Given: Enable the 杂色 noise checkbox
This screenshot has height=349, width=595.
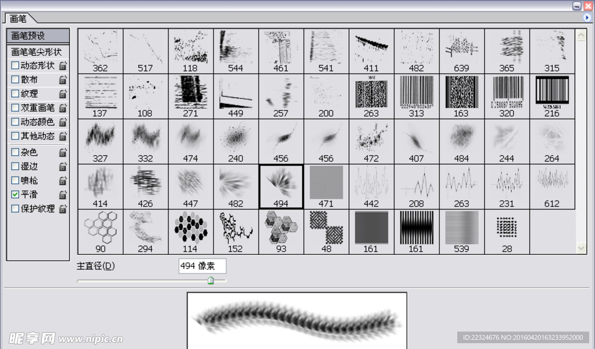Looking at the screenshot, I should point(15,152).
